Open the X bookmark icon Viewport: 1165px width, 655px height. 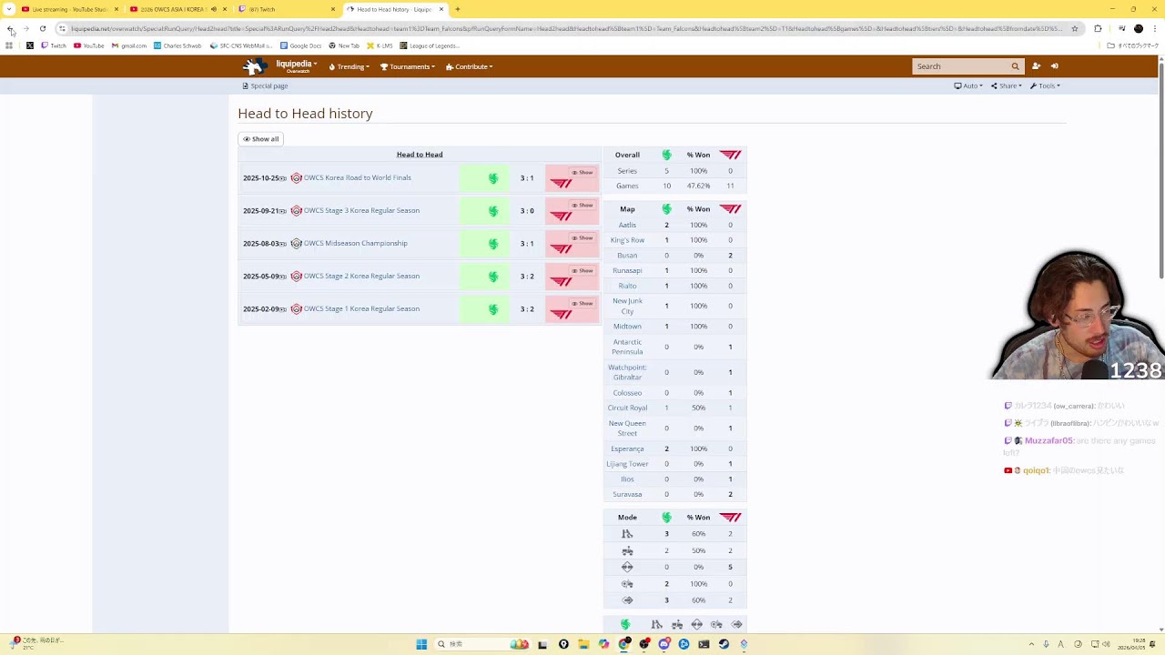[x=30, y=45]
